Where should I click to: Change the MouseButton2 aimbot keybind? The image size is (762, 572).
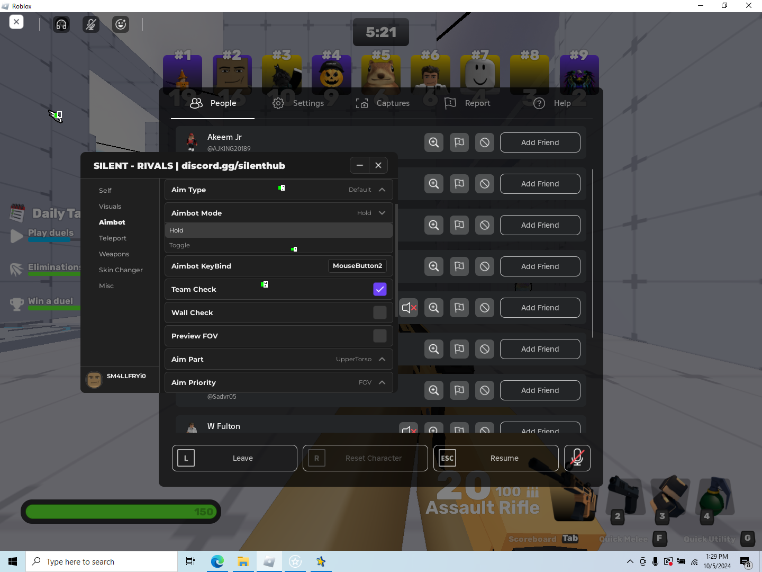tap(358, 266)
